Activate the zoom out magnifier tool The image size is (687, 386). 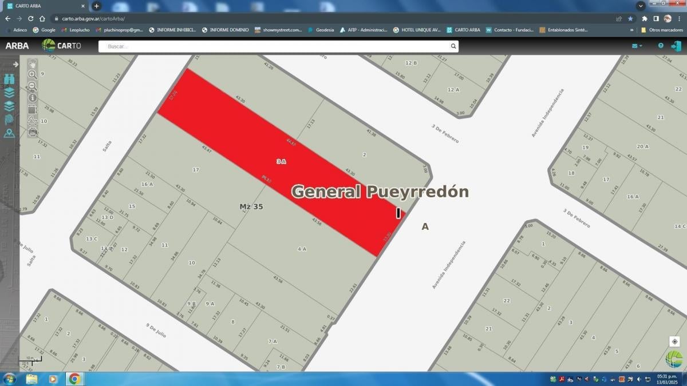(33, 86)
